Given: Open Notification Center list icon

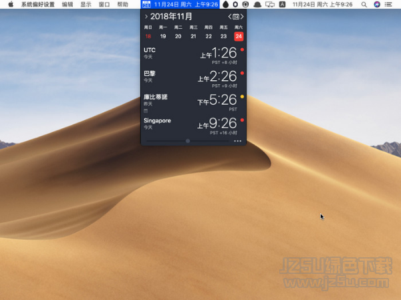Looking at the screenshot, I should (388, 5).
